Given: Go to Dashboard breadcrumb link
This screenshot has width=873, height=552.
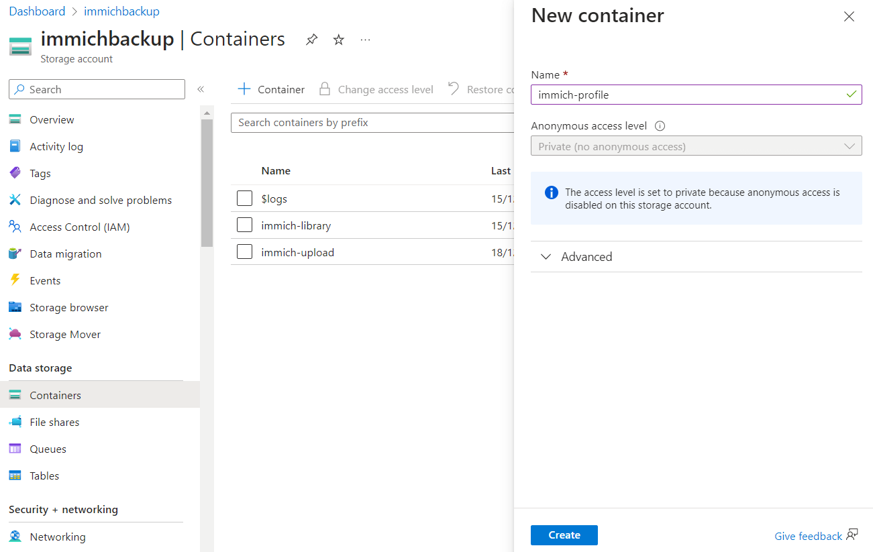Looking at the screenshot, I should 37,11.
